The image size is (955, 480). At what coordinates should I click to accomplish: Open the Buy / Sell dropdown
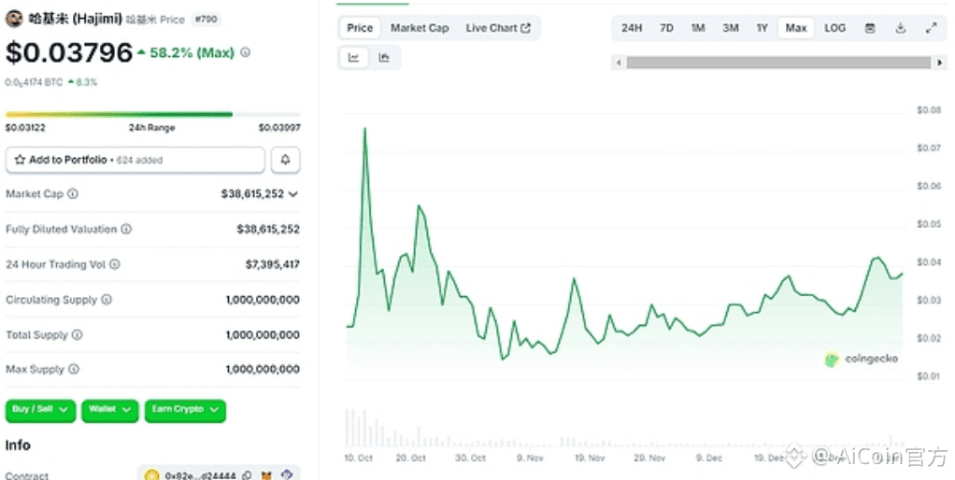point(41,409)
